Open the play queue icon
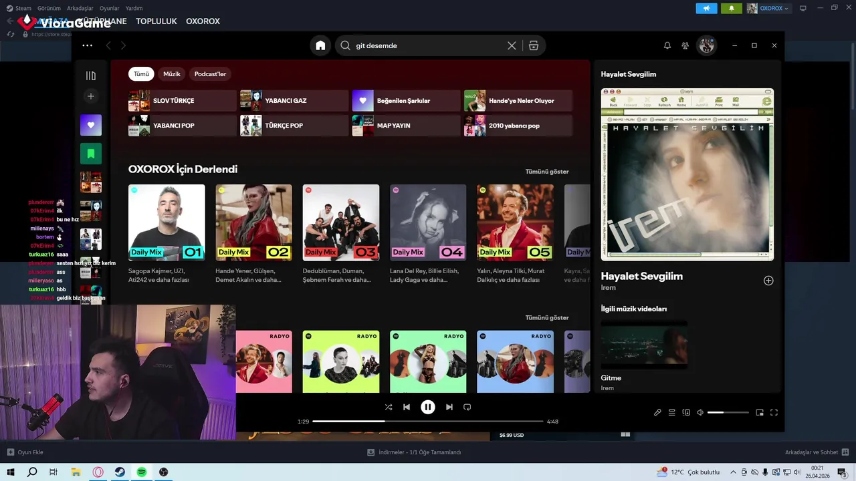Image resolution: width=856 pixels, height=481 pixels. (x=672, y=413)
